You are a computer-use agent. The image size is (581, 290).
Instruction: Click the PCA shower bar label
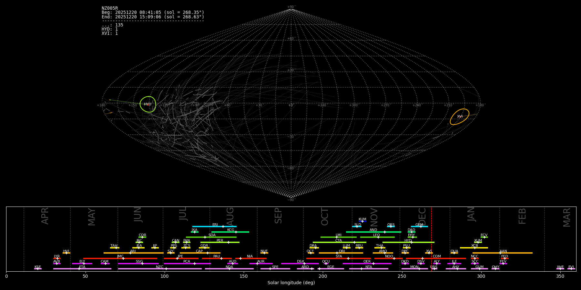click(x=187, y=262)
